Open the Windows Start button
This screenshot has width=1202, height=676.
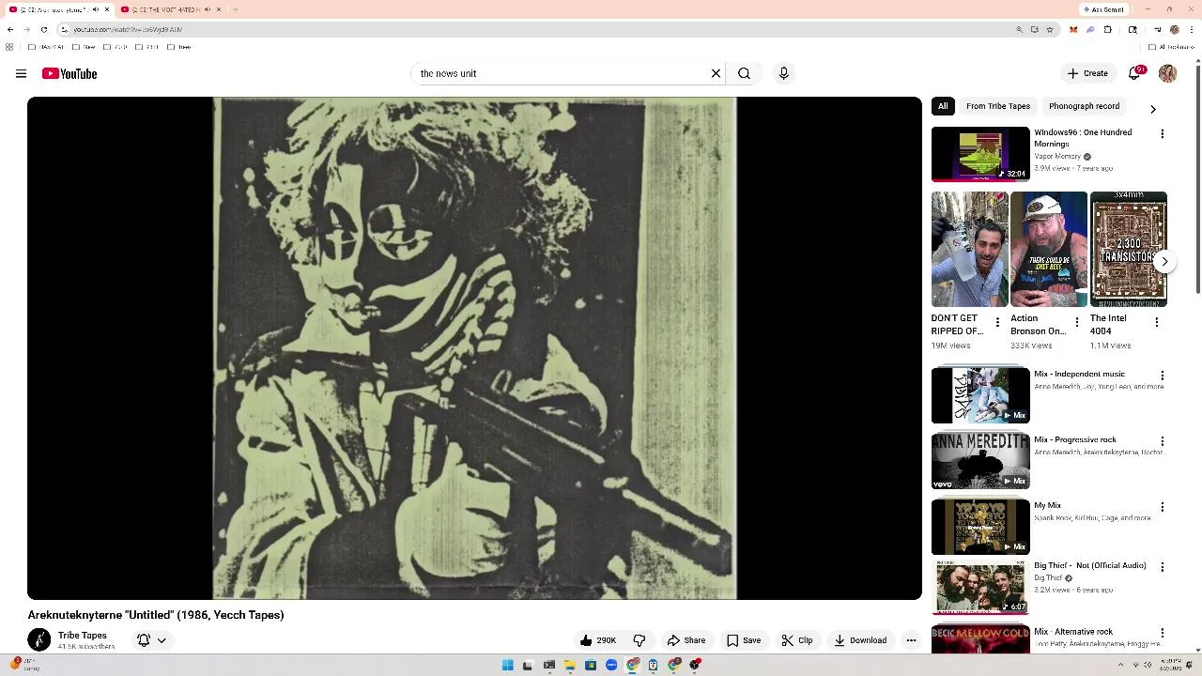508,665
